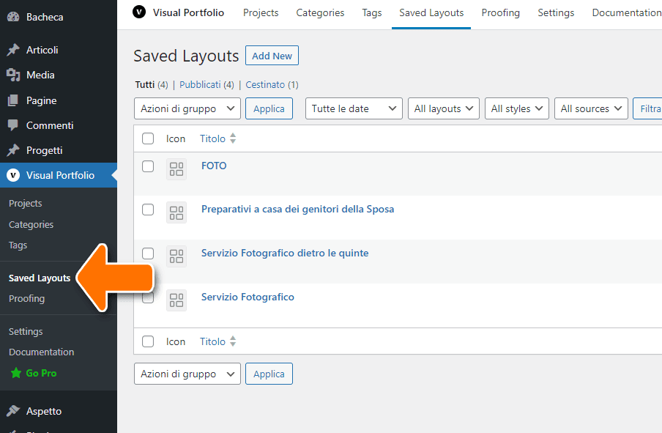Check the Preparativi a casa dei genitori row

pos(148,210)
